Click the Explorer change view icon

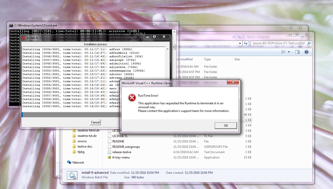(x=283, y=52)
